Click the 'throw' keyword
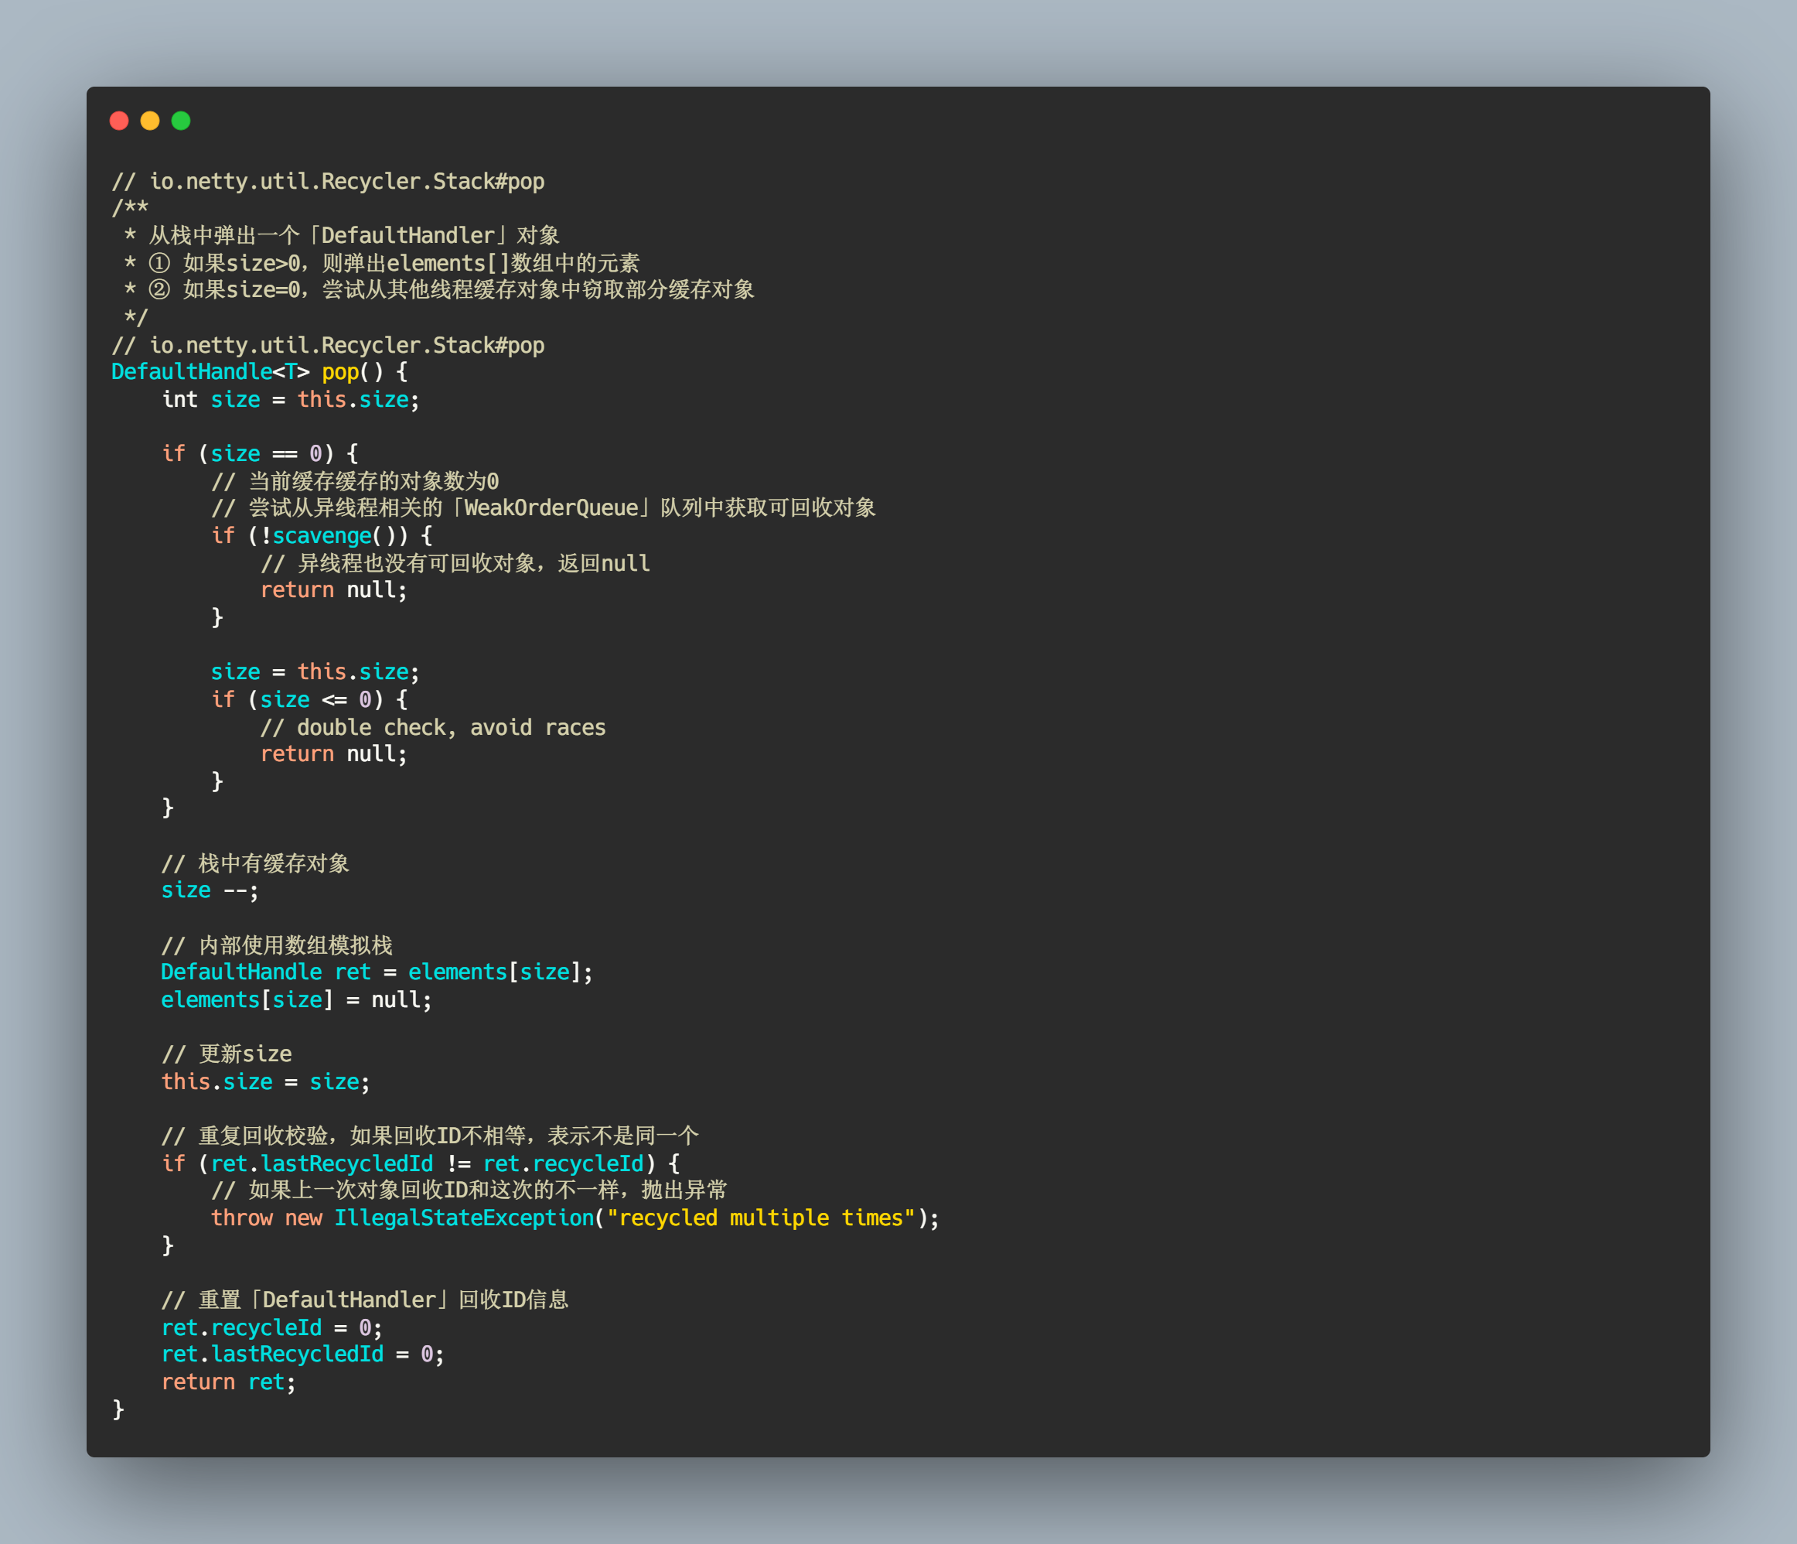 [241, 1218]
